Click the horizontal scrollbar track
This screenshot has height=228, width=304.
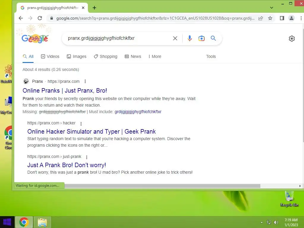[162, 186]
